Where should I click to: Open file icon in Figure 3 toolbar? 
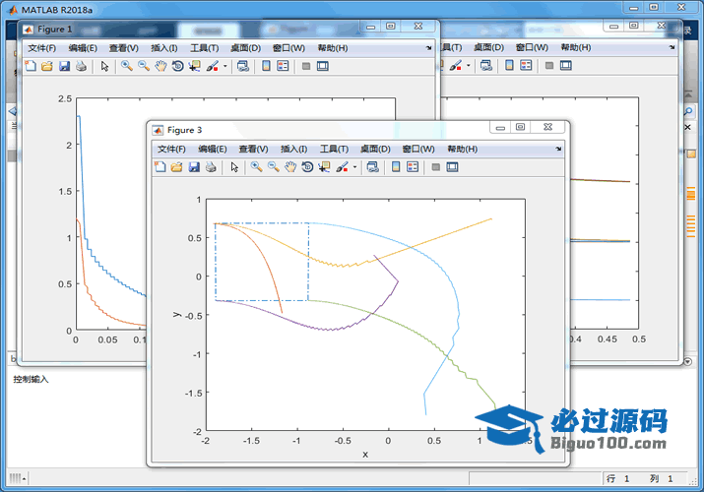coord(177,167)
